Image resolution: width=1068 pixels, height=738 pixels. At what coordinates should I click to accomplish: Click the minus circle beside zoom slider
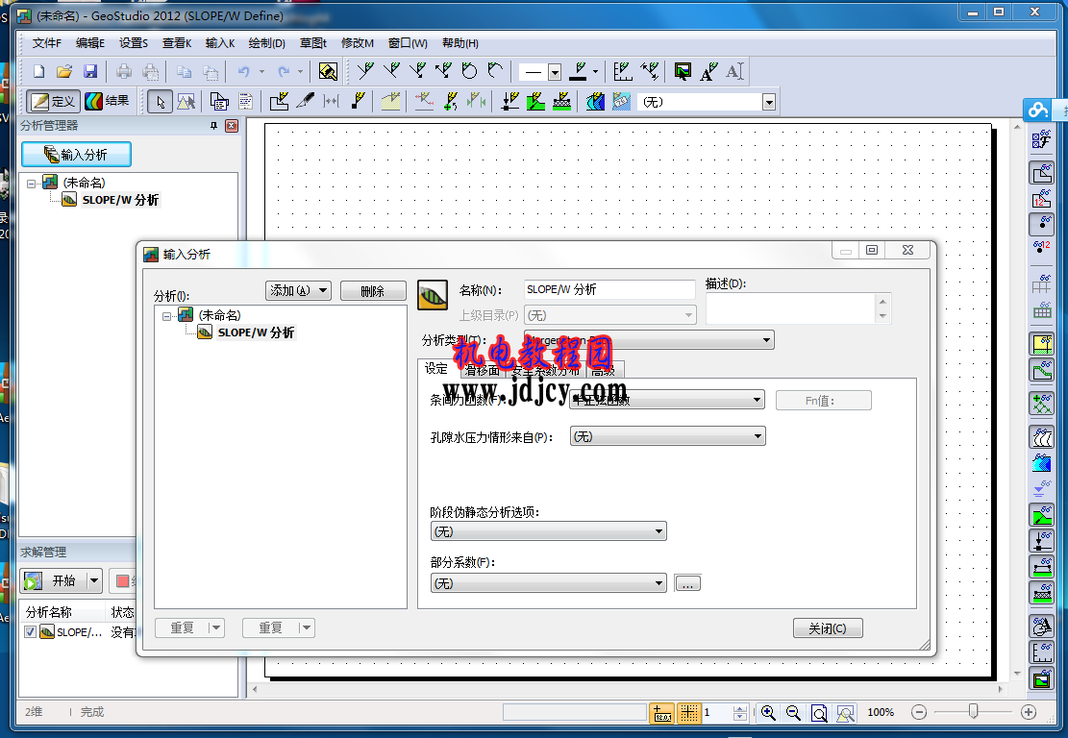(919, 712)
